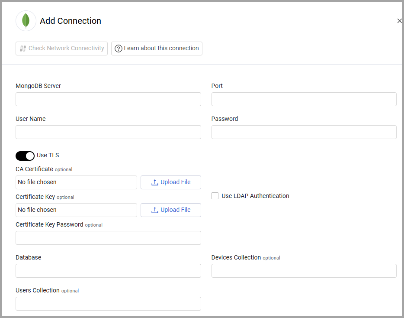
Task: Open Learn about this connection
Action: pos(157,48)
